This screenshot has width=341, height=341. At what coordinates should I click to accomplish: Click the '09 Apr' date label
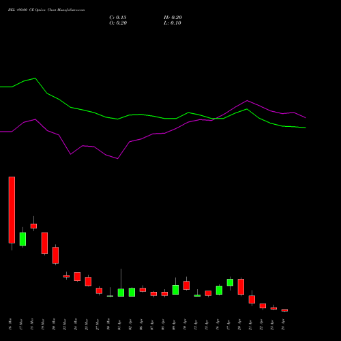tap(174, 325)
